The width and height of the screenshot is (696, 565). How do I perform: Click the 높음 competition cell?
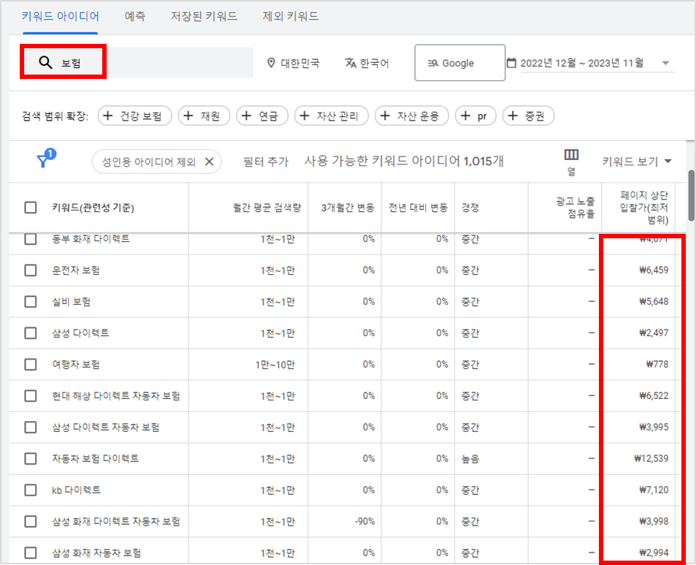tap(470, 459)
